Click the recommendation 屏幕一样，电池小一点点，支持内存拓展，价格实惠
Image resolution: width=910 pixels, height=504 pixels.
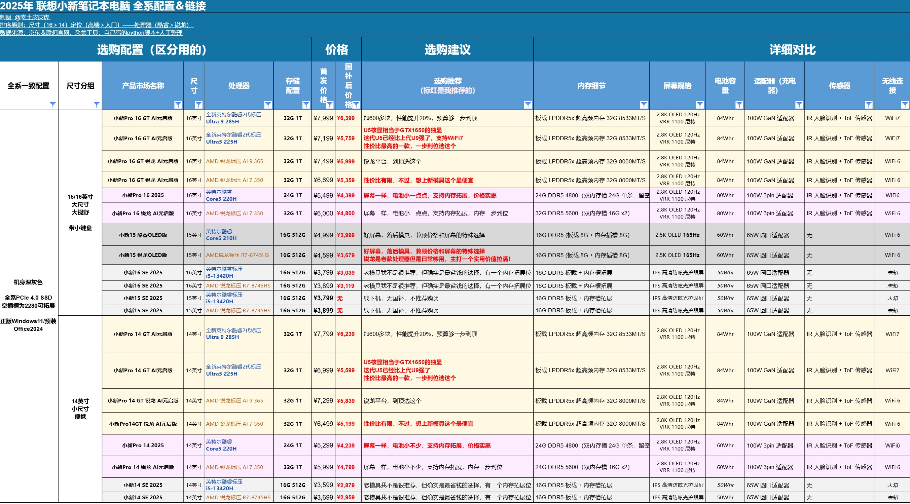[x=430, y=195]
